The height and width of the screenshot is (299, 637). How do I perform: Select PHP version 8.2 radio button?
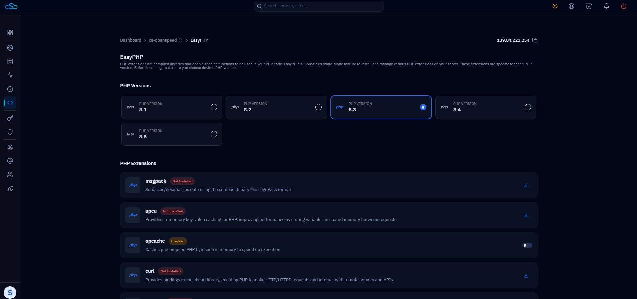[318, 107]
